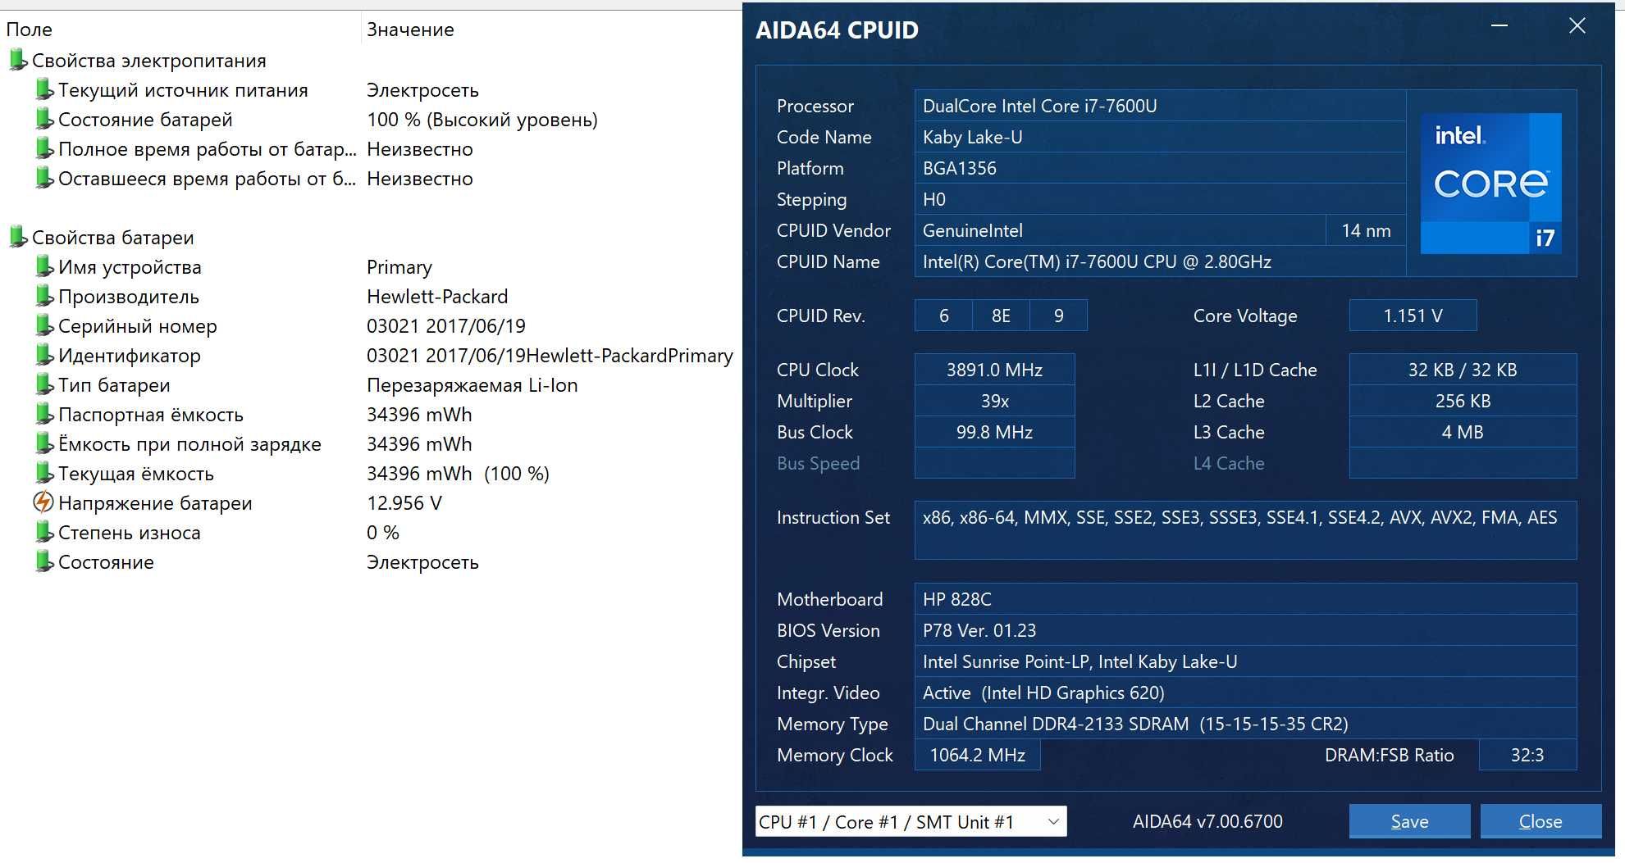Click the Hewlett-Packard manufacturer value
This screenshot has width=1625, height=863.
click(x=437, y=297)
